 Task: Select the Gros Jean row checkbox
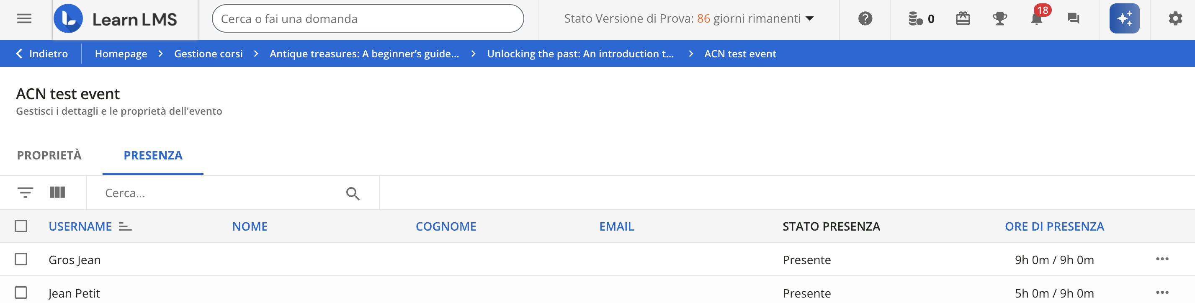tap(21, 259)
